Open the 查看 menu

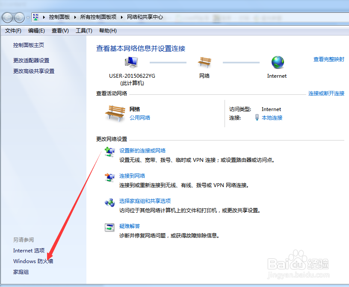click(x=60, y=30)
